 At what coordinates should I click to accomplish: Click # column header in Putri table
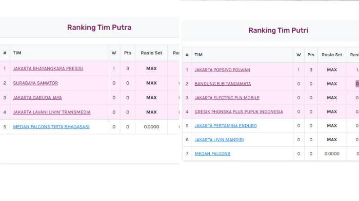187,55
